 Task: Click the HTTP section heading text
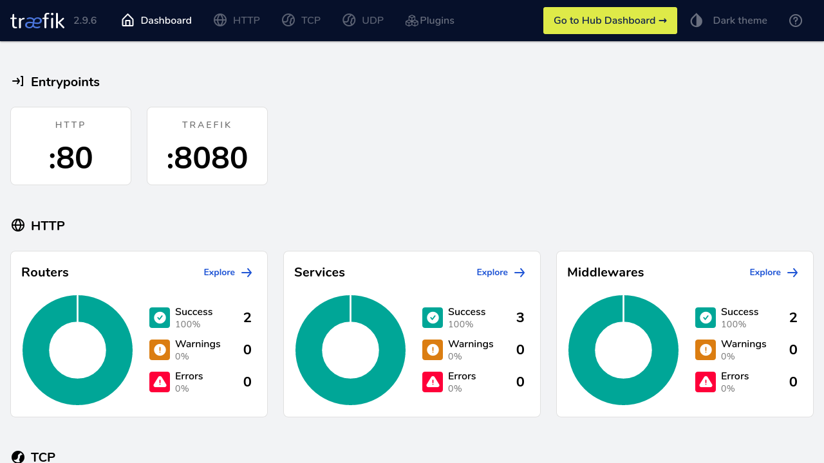point(48,226)
